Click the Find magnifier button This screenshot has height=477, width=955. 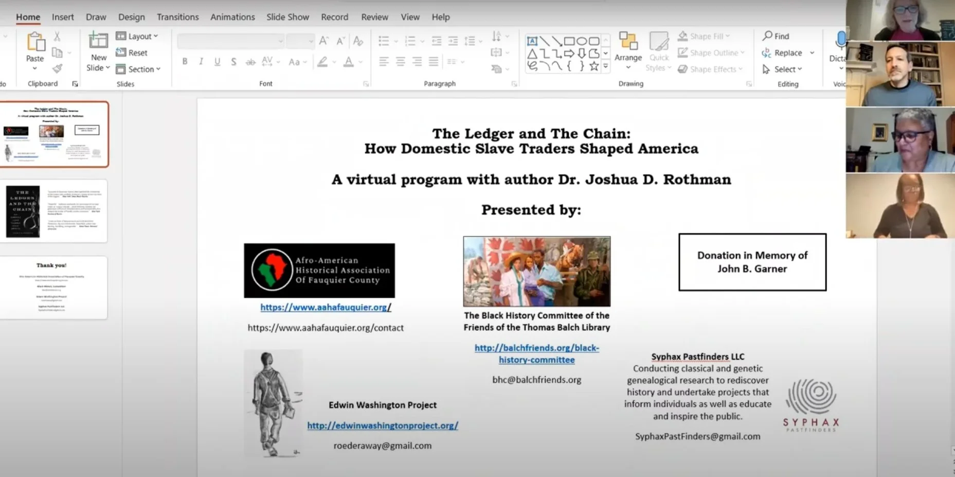[x=776, y=36]
